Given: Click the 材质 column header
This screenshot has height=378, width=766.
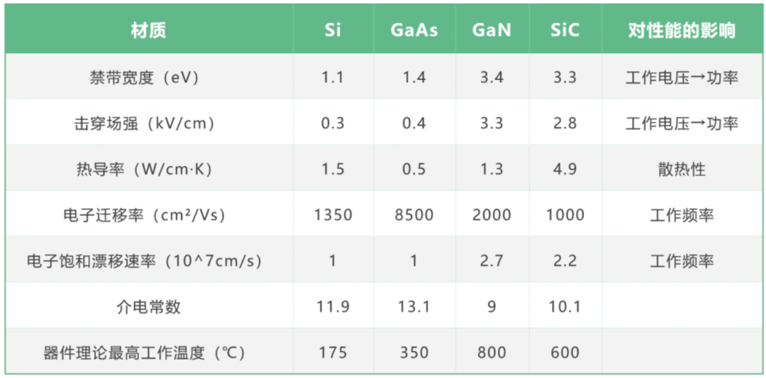Looking at the screenshot, I should click(148, 30).
